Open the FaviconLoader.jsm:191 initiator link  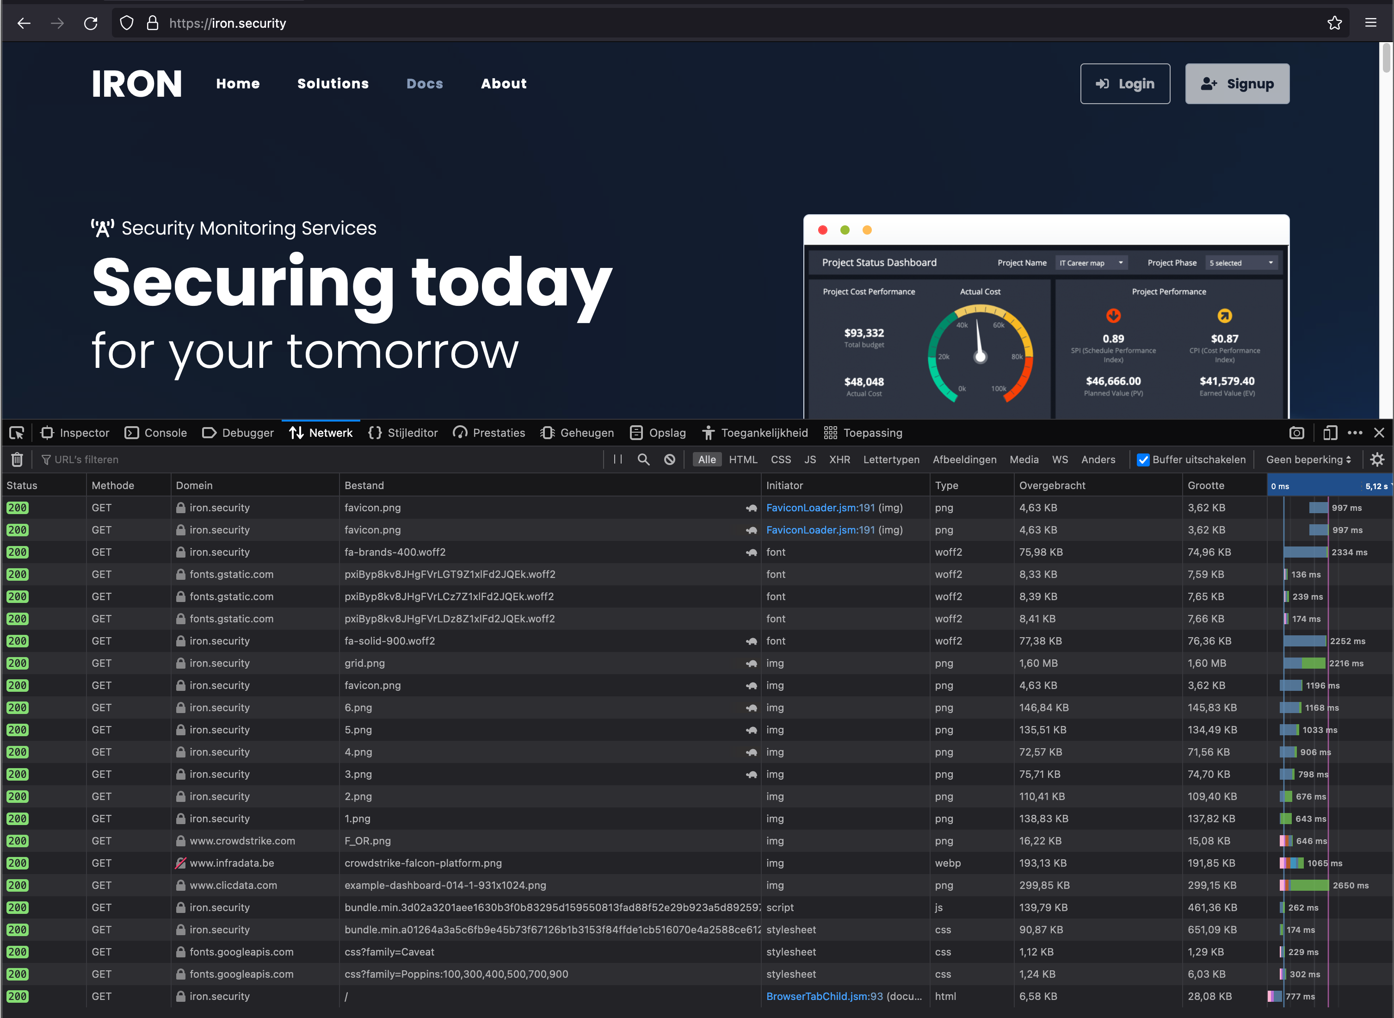coord(820,507)
